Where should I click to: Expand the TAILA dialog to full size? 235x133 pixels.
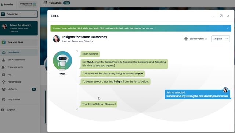[x=221, y=16]
